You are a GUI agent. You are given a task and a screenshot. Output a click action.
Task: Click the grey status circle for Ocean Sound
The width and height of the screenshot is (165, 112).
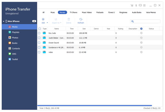tap(141, 42)
